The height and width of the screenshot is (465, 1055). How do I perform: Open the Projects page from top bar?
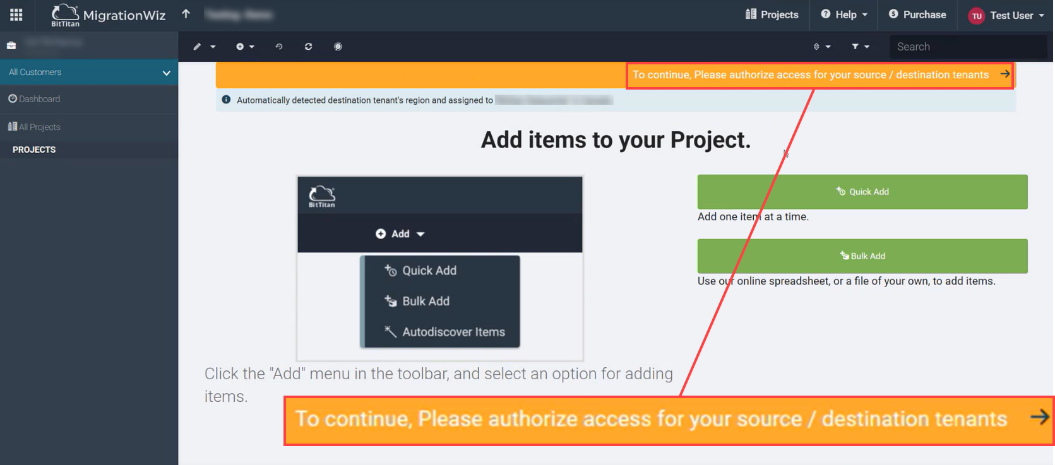(x=772, y=15)
